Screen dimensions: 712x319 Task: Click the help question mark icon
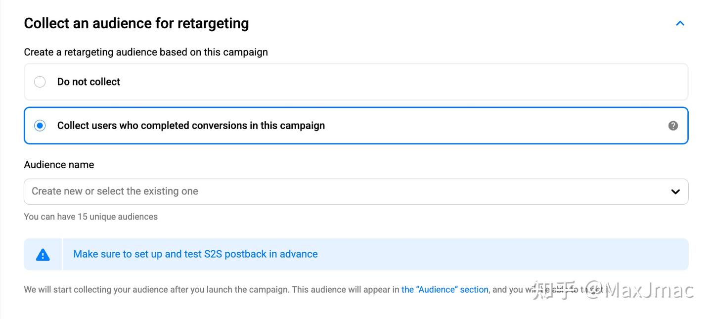coord(673,126)
